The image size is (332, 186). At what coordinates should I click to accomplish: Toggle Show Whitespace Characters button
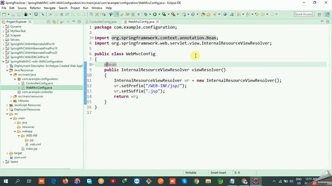click(x=139, y=14)
